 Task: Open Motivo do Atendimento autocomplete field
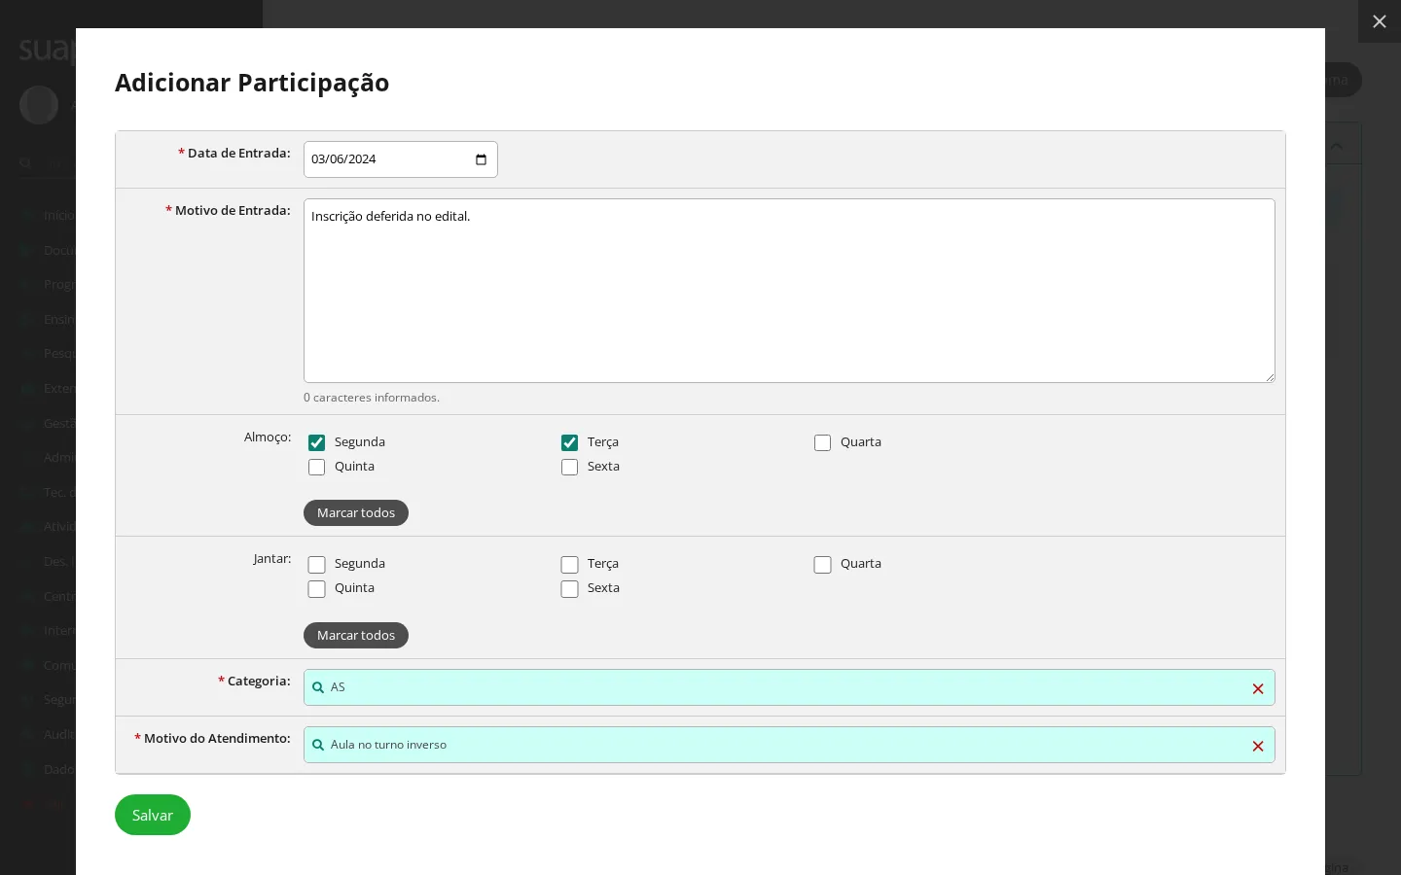[x=789, y=745]
